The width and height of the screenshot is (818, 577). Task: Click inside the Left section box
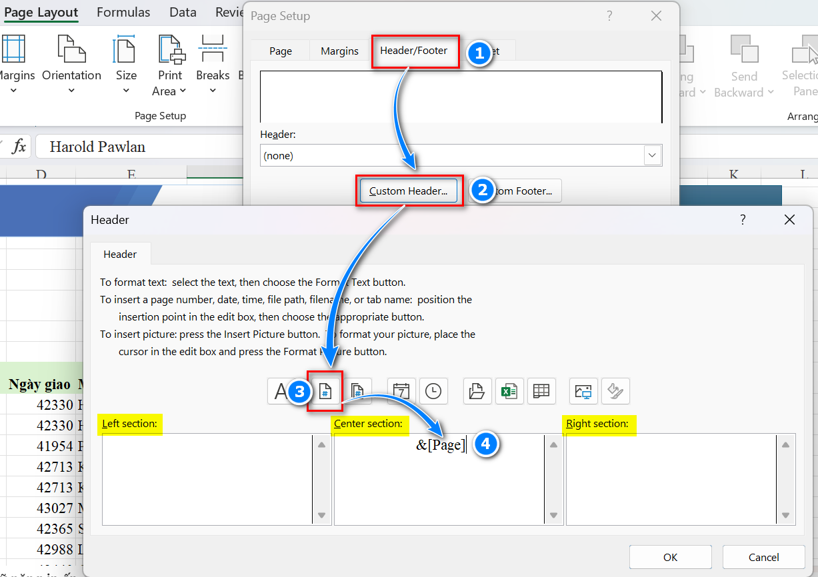[x=207, y=478]
